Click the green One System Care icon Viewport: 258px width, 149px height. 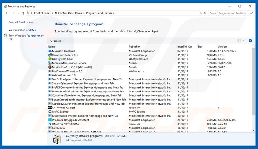50,59
